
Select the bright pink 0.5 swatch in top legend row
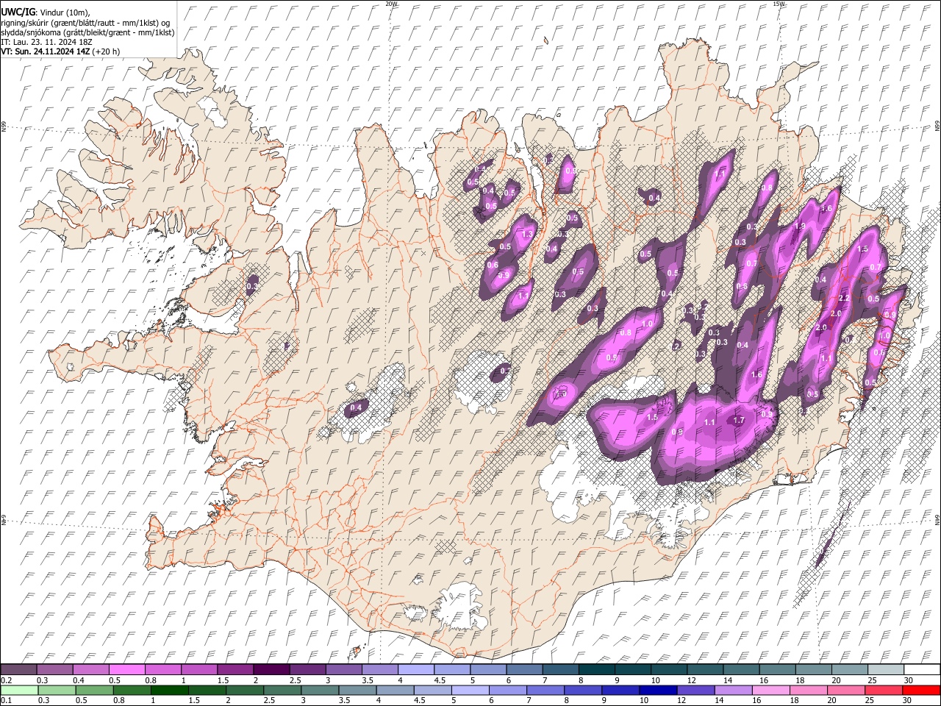point(127,669)
